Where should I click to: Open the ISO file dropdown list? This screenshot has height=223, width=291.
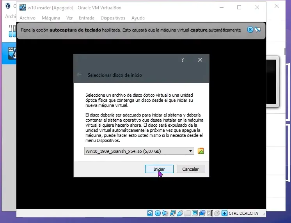pyautogui.click(x=139, y=151)
